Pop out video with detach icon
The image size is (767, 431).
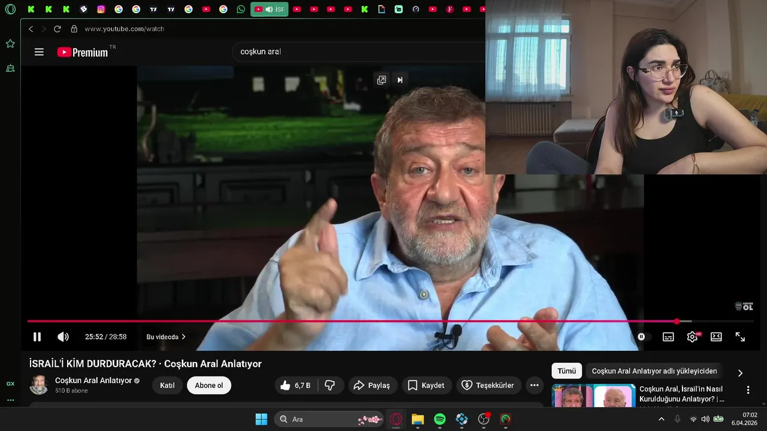point(381,80)
